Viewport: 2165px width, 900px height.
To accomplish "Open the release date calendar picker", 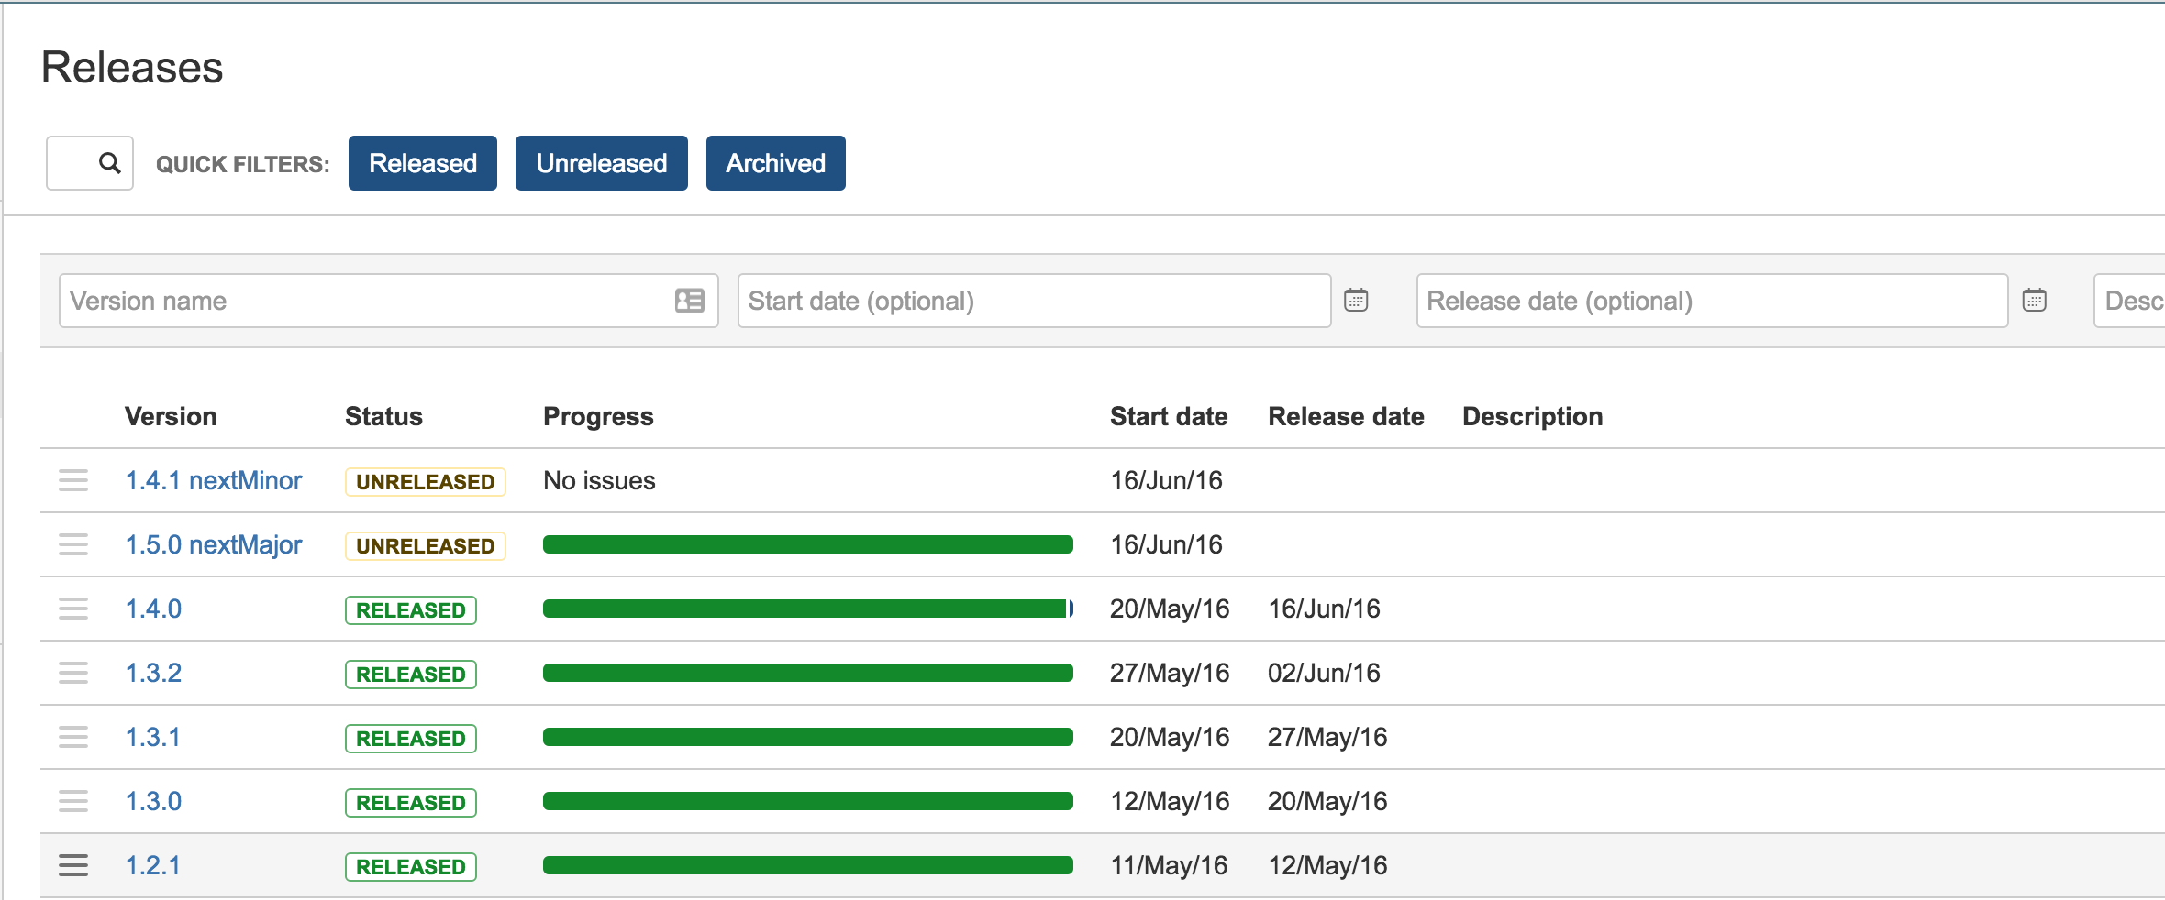I will tap(2034, 300).
